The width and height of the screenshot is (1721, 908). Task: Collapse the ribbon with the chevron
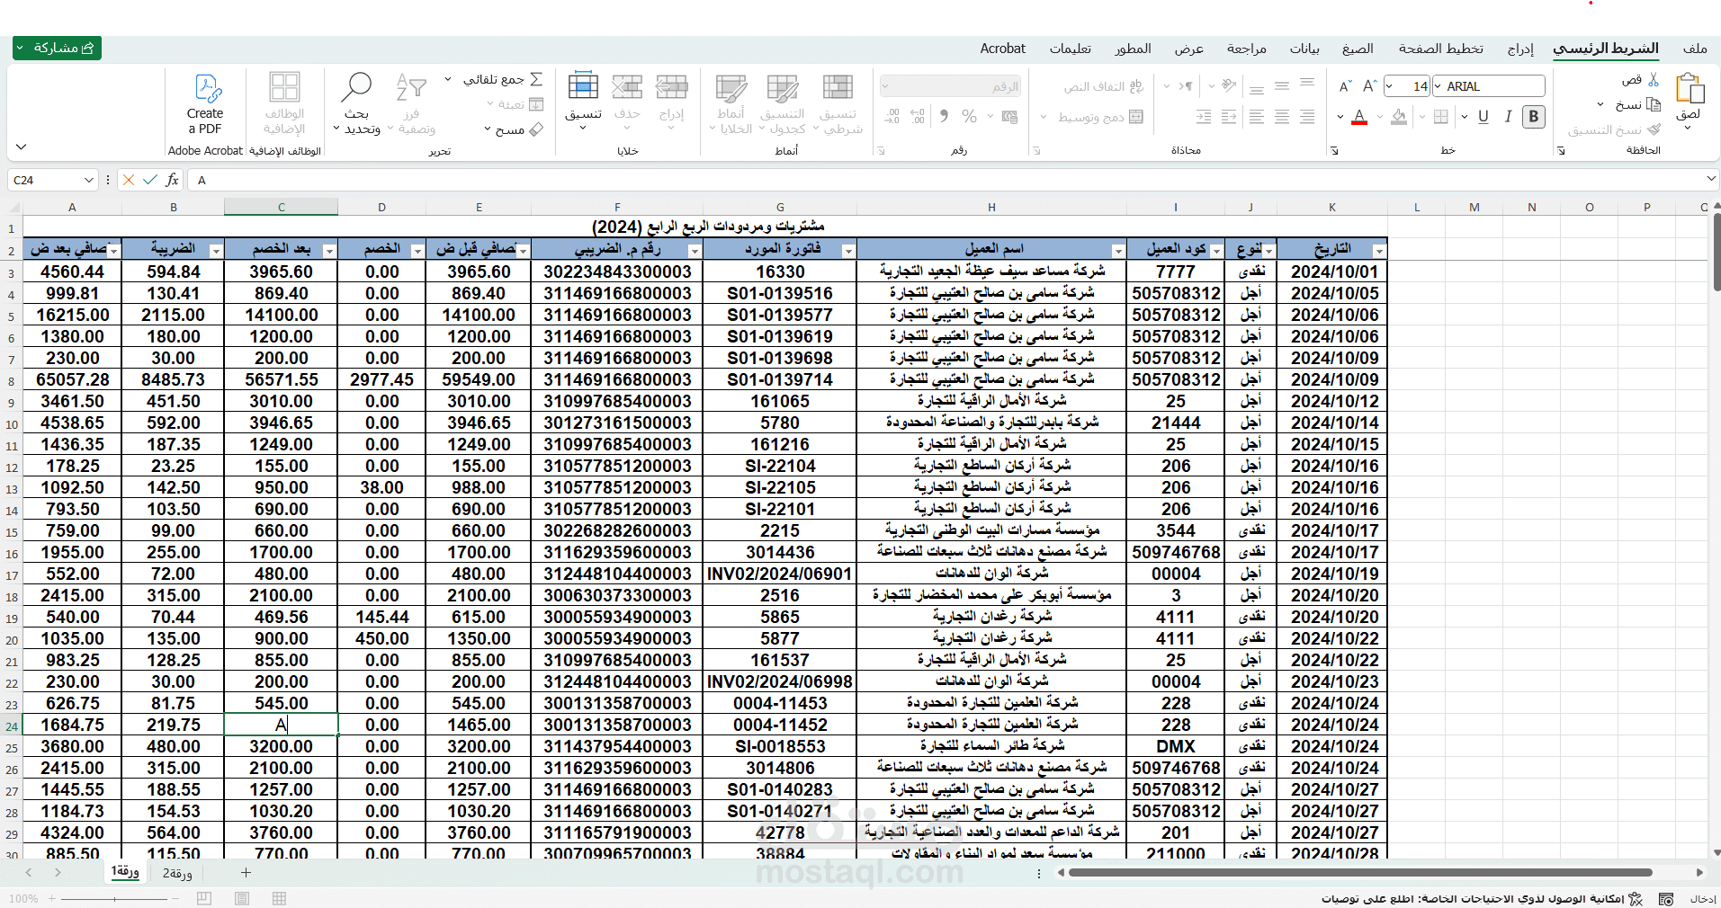coord(22,147)
